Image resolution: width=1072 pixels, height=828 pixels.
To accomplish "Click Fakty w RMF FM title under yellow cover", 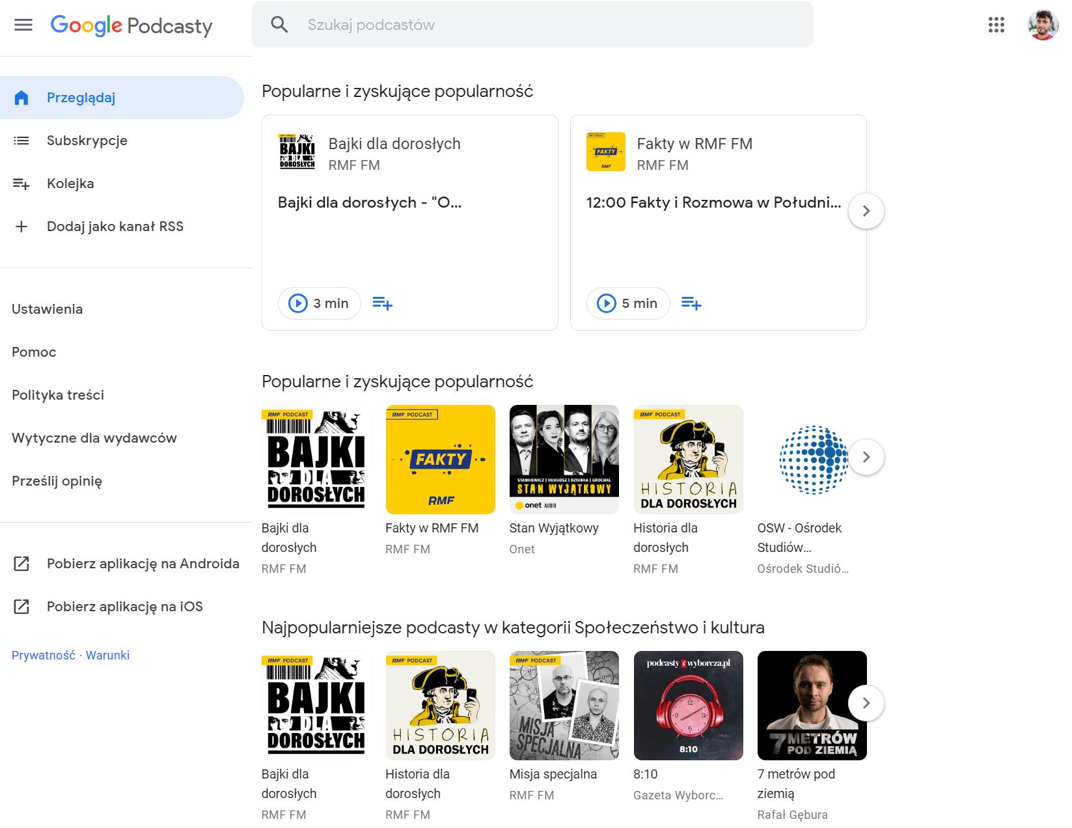I will (x=432, y=528).
